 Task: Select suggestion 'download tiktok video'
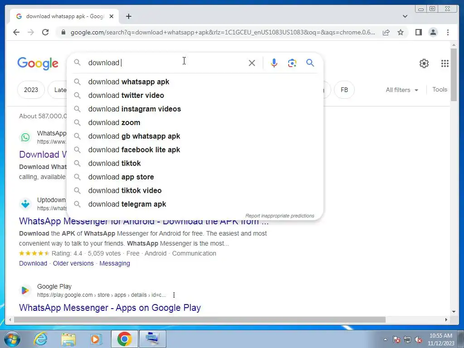[x=195, y=191]
